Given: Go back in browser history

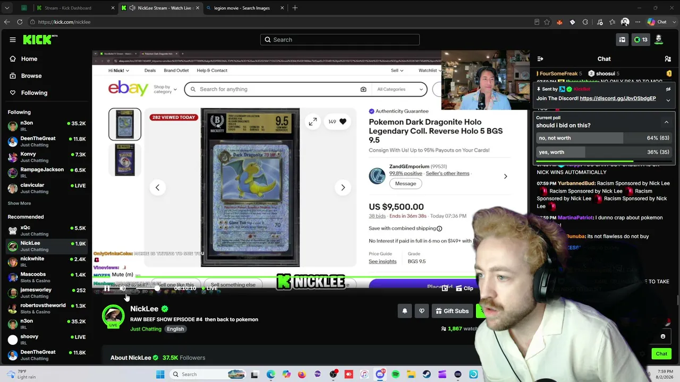Looking at the screenshot, I should click(7, 22).
